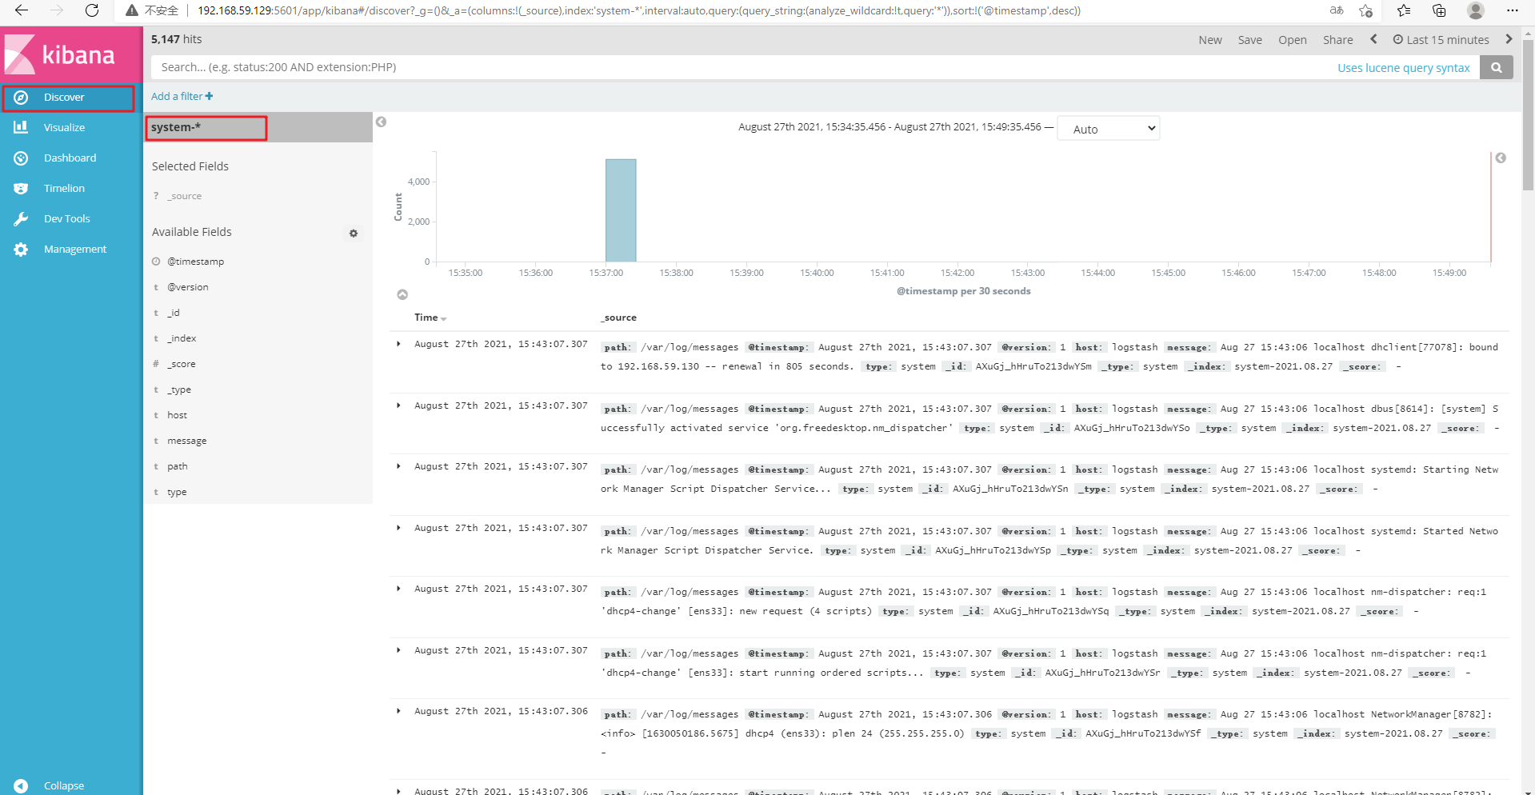Click the histogram bar at 15:37:00
The image size is (1535, 795).
click(x=621, y=210)
